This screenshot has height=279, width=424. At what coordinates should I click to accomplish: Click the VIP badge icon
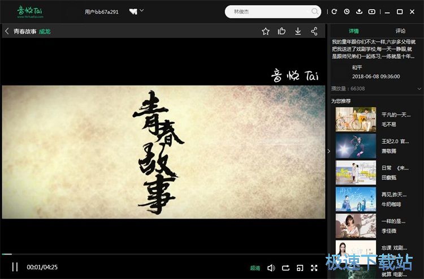[133, 12]
